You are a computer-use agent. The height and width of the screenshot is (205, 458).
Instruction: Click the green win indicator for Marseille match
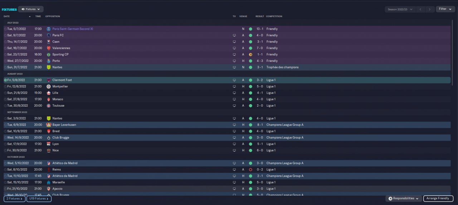(x=250, y=182)
